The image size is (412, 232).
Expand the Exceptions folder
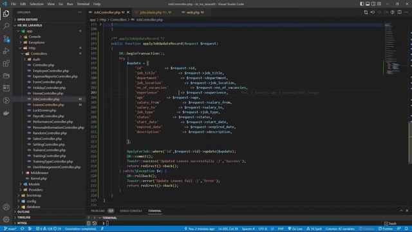(50, 43)
